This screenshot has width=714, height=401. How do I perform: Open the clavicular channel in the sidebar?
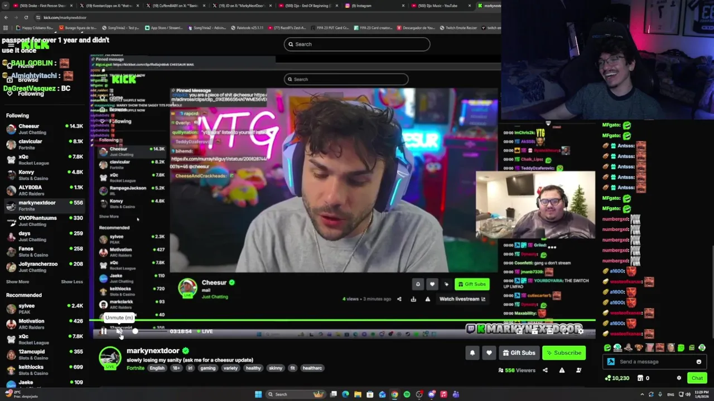tap(45, 144)
